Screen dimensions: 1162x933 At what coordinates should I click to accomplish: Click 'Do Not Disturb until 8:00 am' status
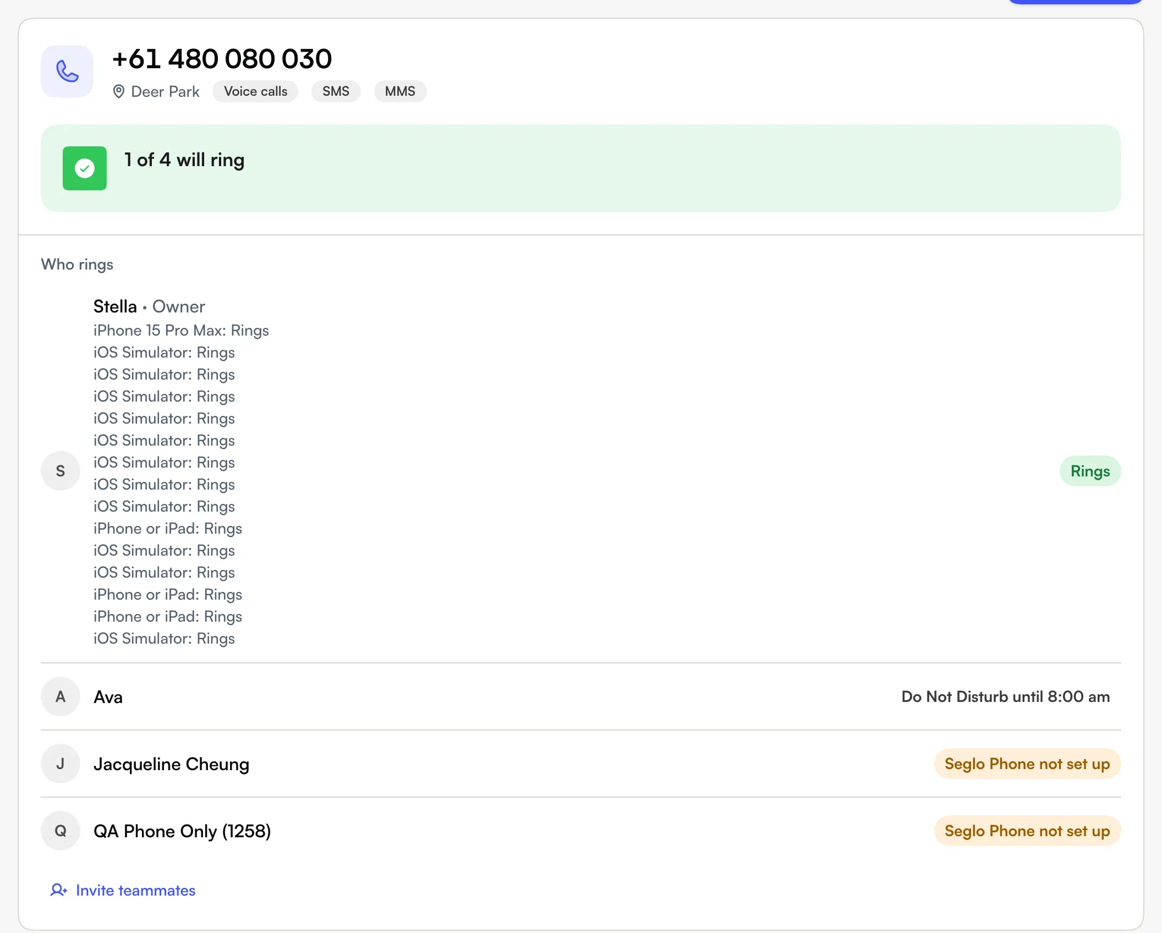tap(1005, 696)
